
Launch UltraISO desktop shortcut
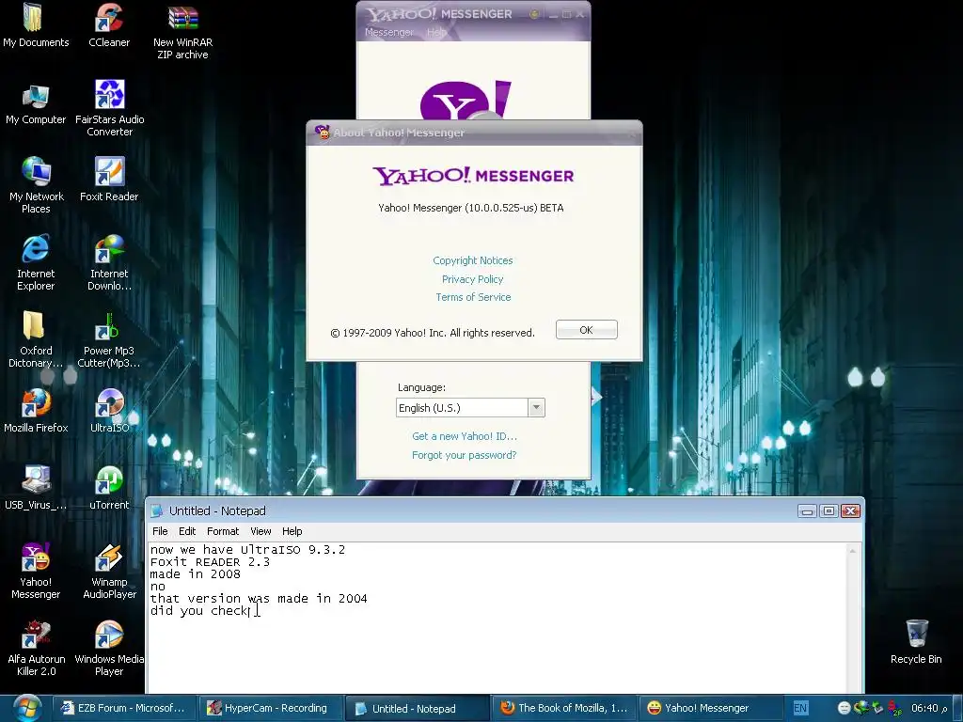[x=109, y=411]
